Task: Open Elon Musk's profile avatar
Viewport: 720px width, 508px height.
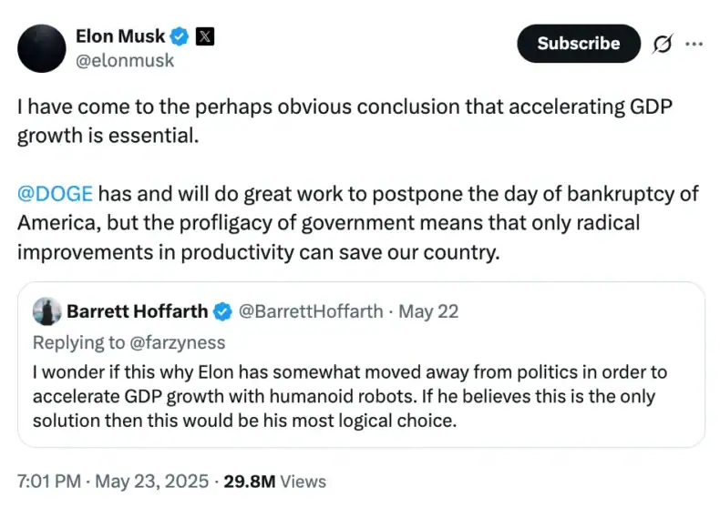Action: pos(42,48)
